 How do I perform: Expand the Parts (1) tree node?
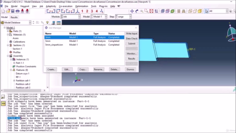point(8,31)
